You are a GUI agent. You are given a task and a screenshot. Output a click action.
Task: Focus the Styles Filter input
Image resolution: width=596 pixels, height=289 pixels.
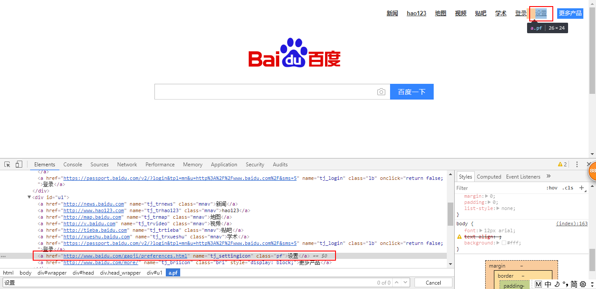(499, 188)
